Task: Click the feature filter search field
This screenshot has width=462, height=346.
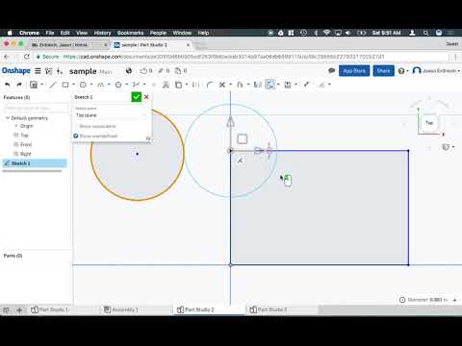Action: [36, 108]
